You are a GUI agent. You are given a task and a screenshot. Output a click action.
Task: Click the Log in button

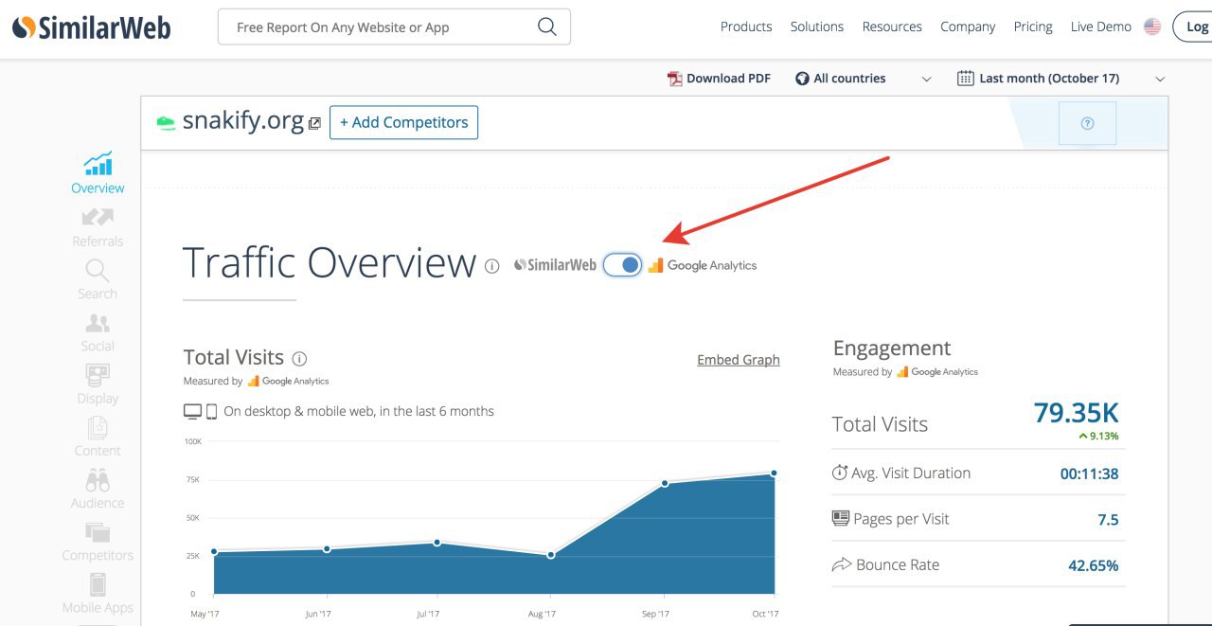[x=1192, y=27]
